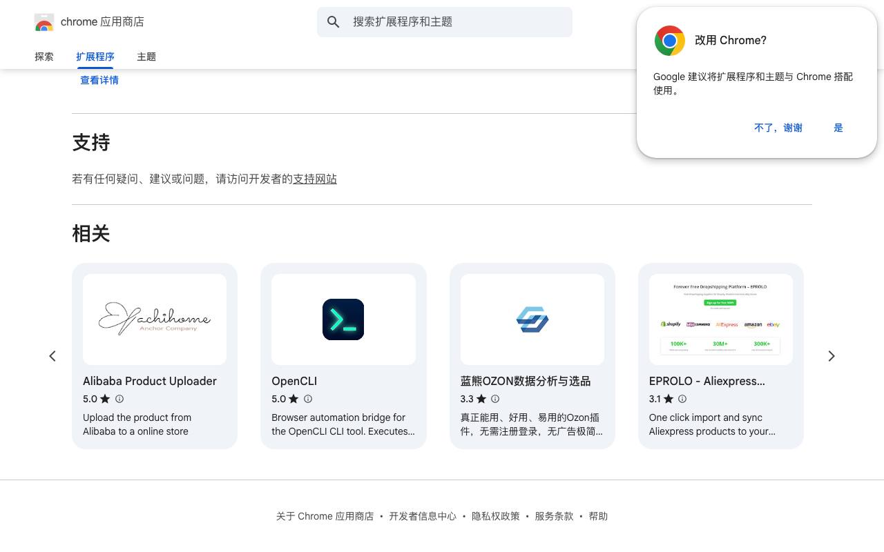
Task: Click the OpenCLI description text
Action: point(343,424)
